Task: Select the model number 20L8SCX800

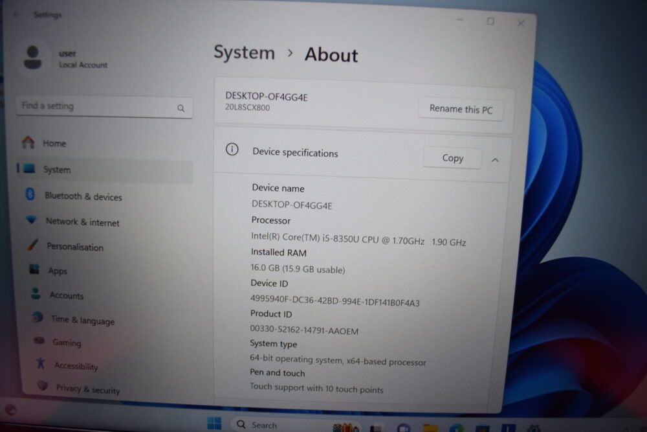Action: tap(248, 108)
